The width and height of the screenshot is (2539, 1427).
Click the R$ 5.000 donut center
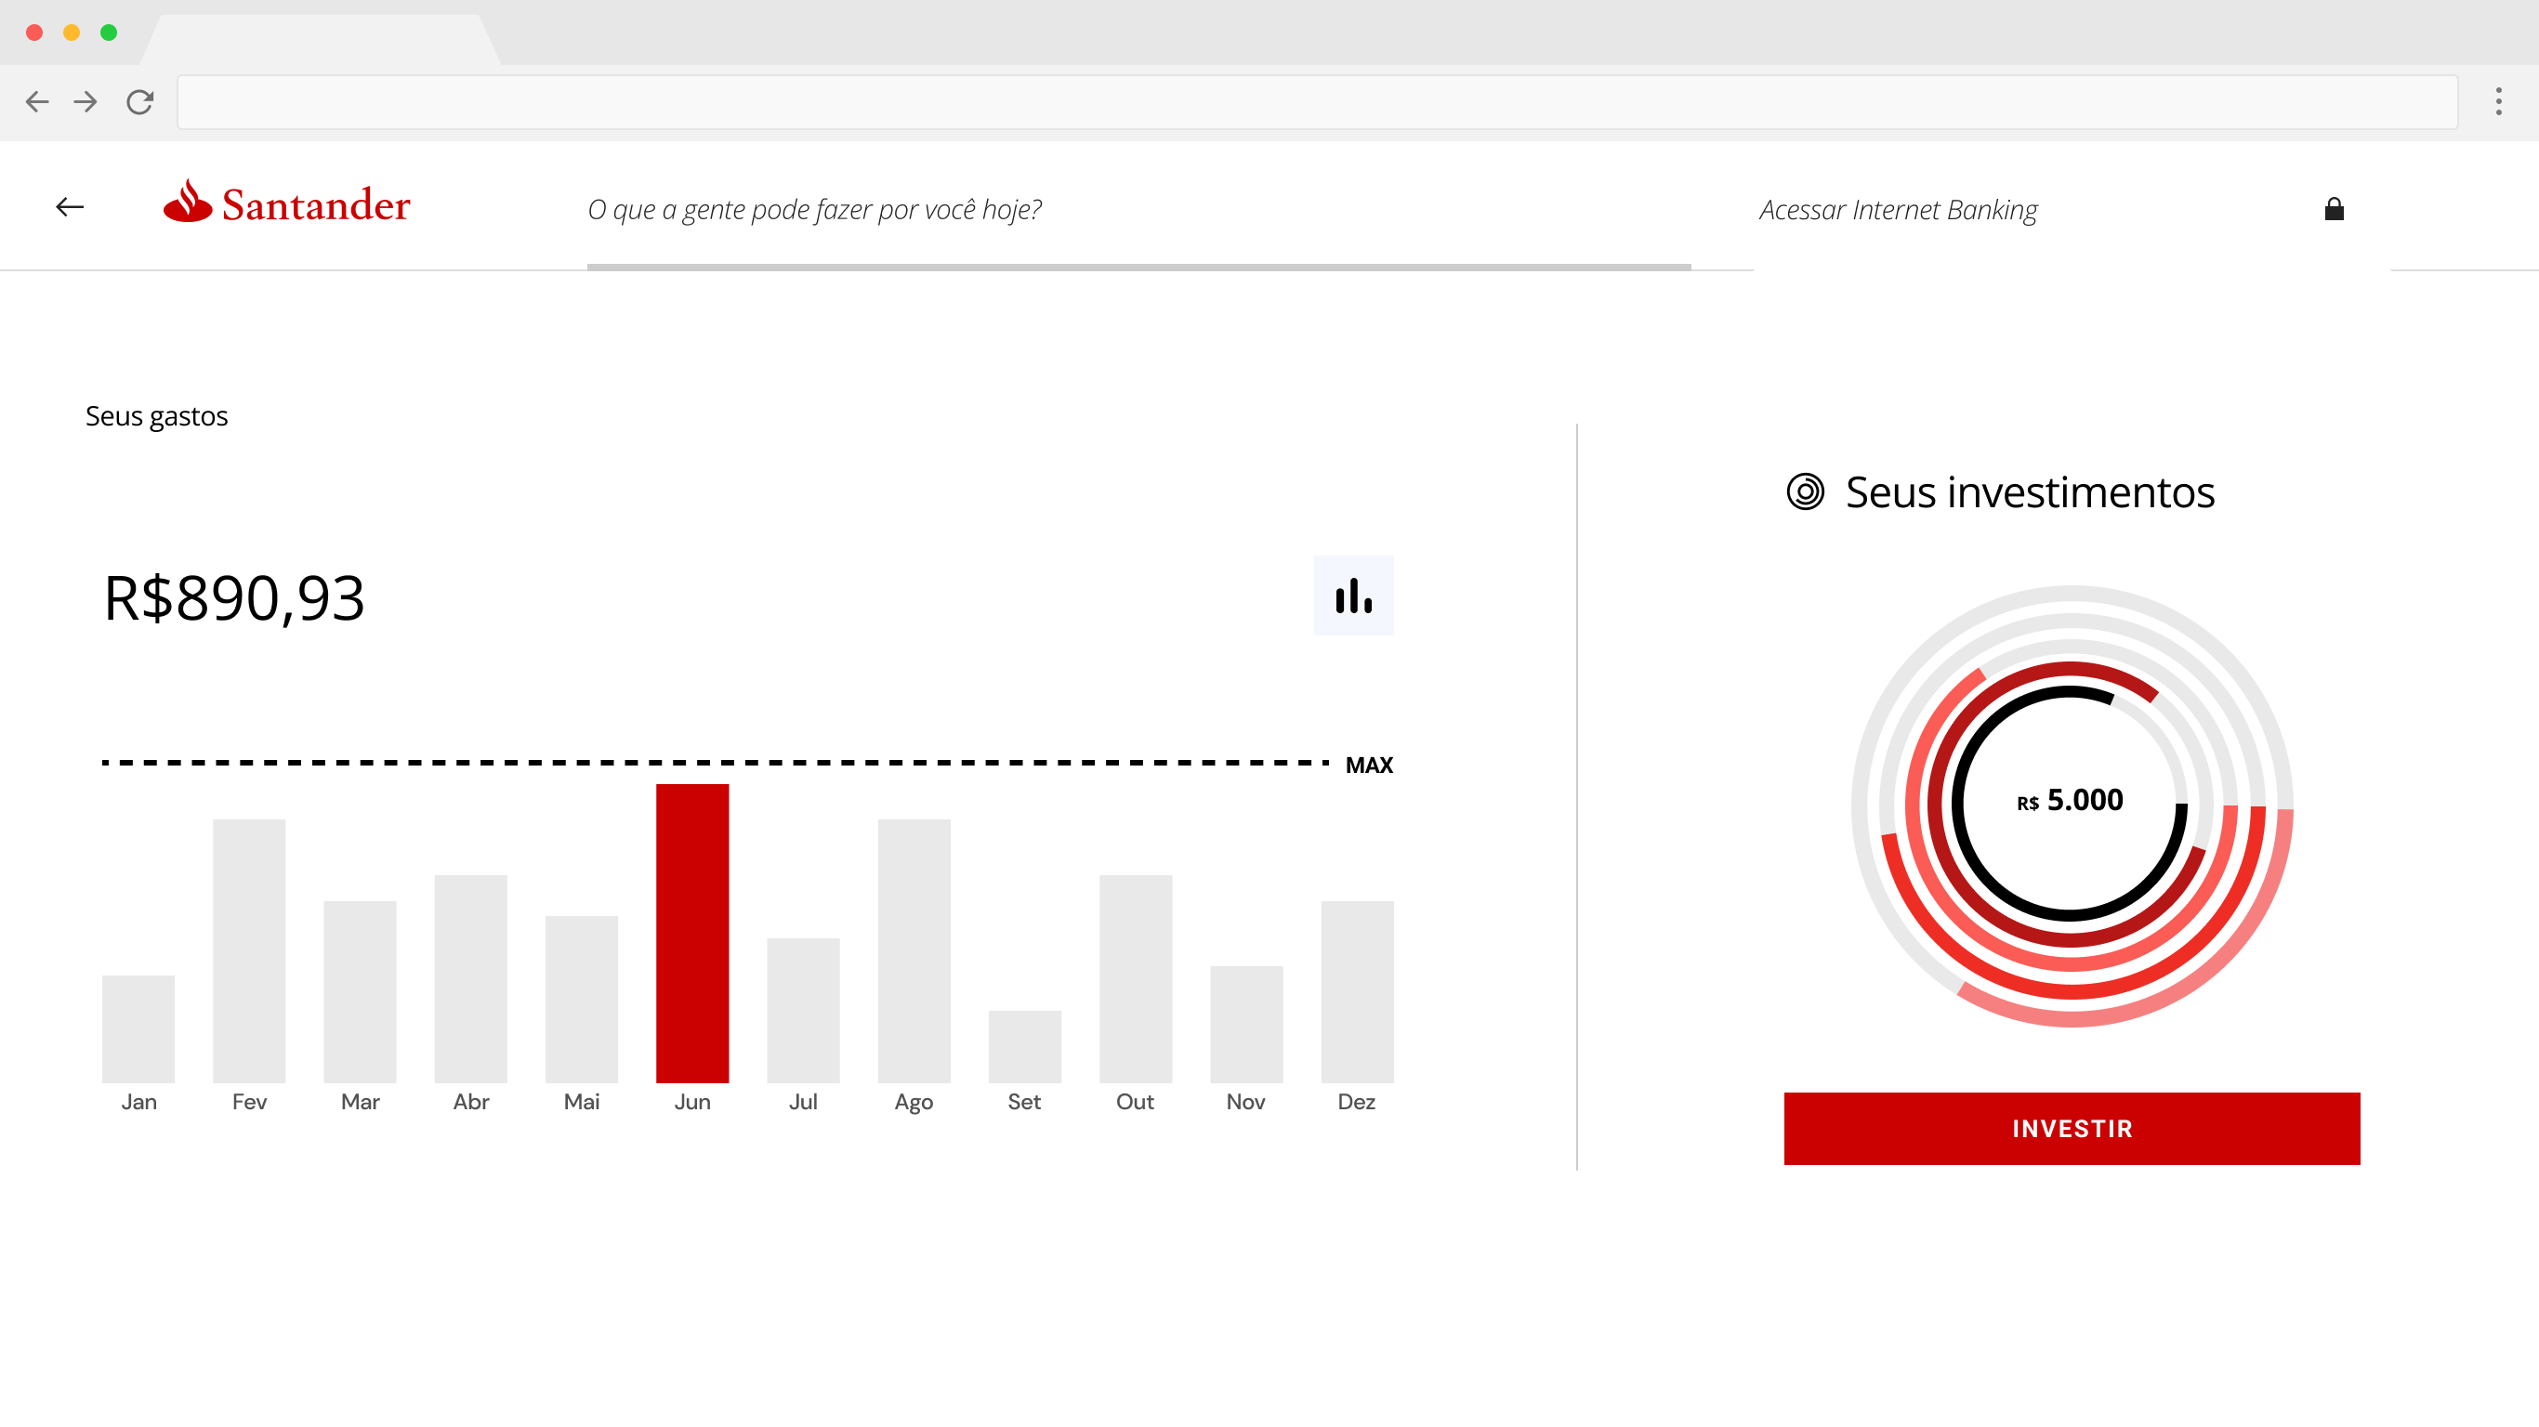[2070, 800]
